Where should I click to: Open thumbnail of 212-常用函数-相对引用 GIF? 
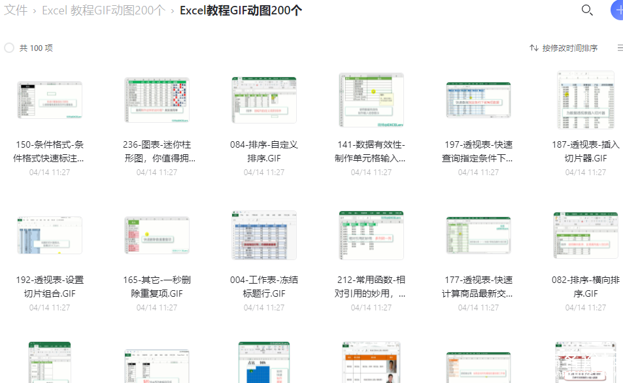pyautogui.click(x=371, y=235)
